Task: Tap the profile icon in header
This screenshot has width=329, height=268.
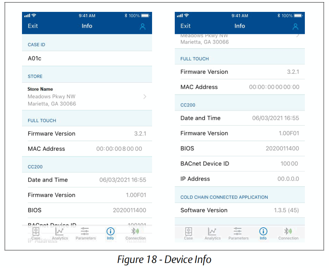Action: click(x=142, y=26)
